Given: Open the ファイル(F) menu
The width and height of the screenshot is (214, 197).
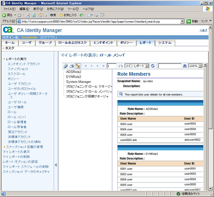Looking at the screenshot, I should (x=9, y=9).
